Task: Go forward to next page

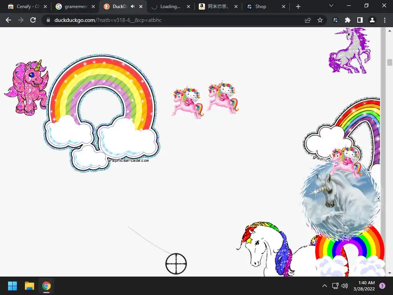Action: 21,20
